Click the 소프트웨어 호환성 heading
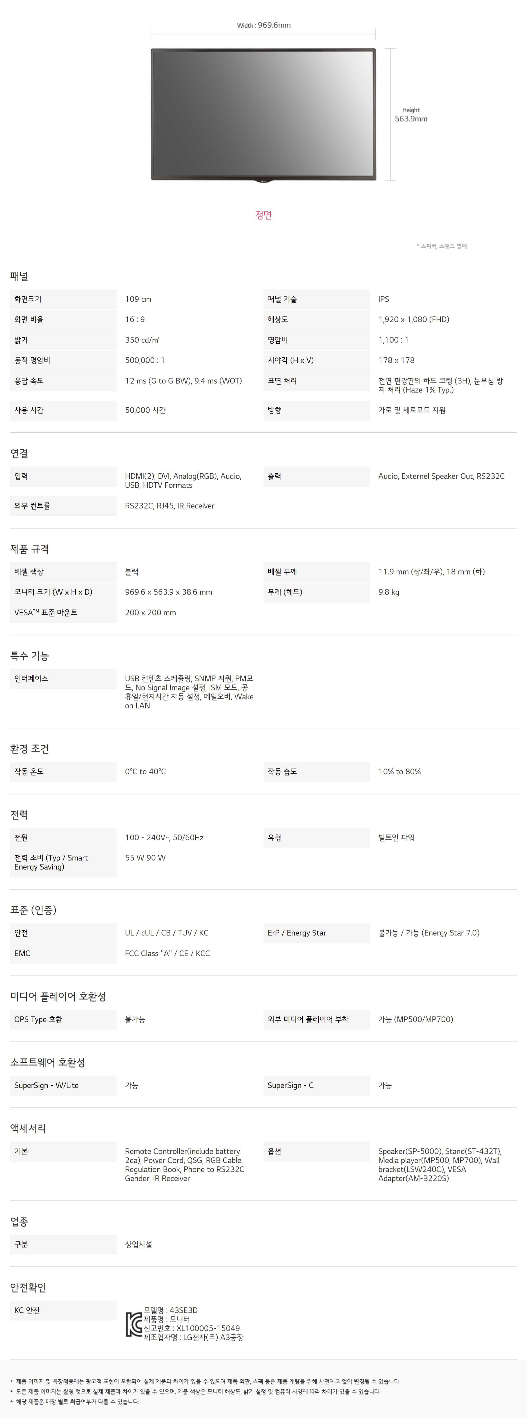The image size is (527, 1418). (48, 1063)
